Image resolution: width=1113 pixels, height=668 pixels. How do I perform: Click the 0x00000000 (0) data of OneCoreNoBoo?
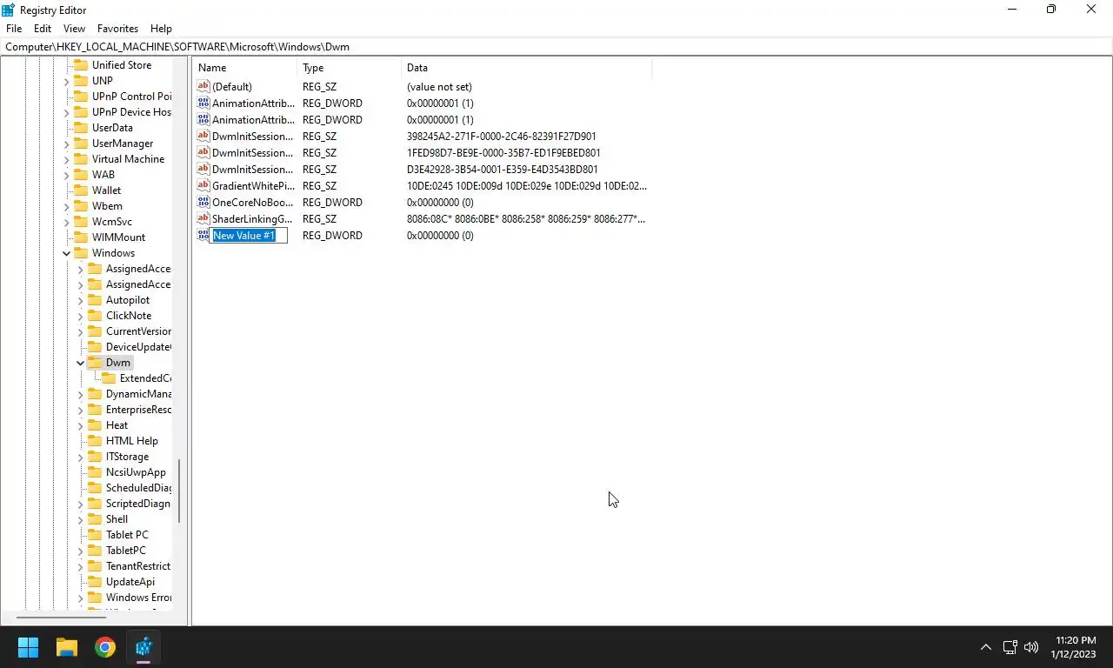pyautogui.click(x=440, y=202)
